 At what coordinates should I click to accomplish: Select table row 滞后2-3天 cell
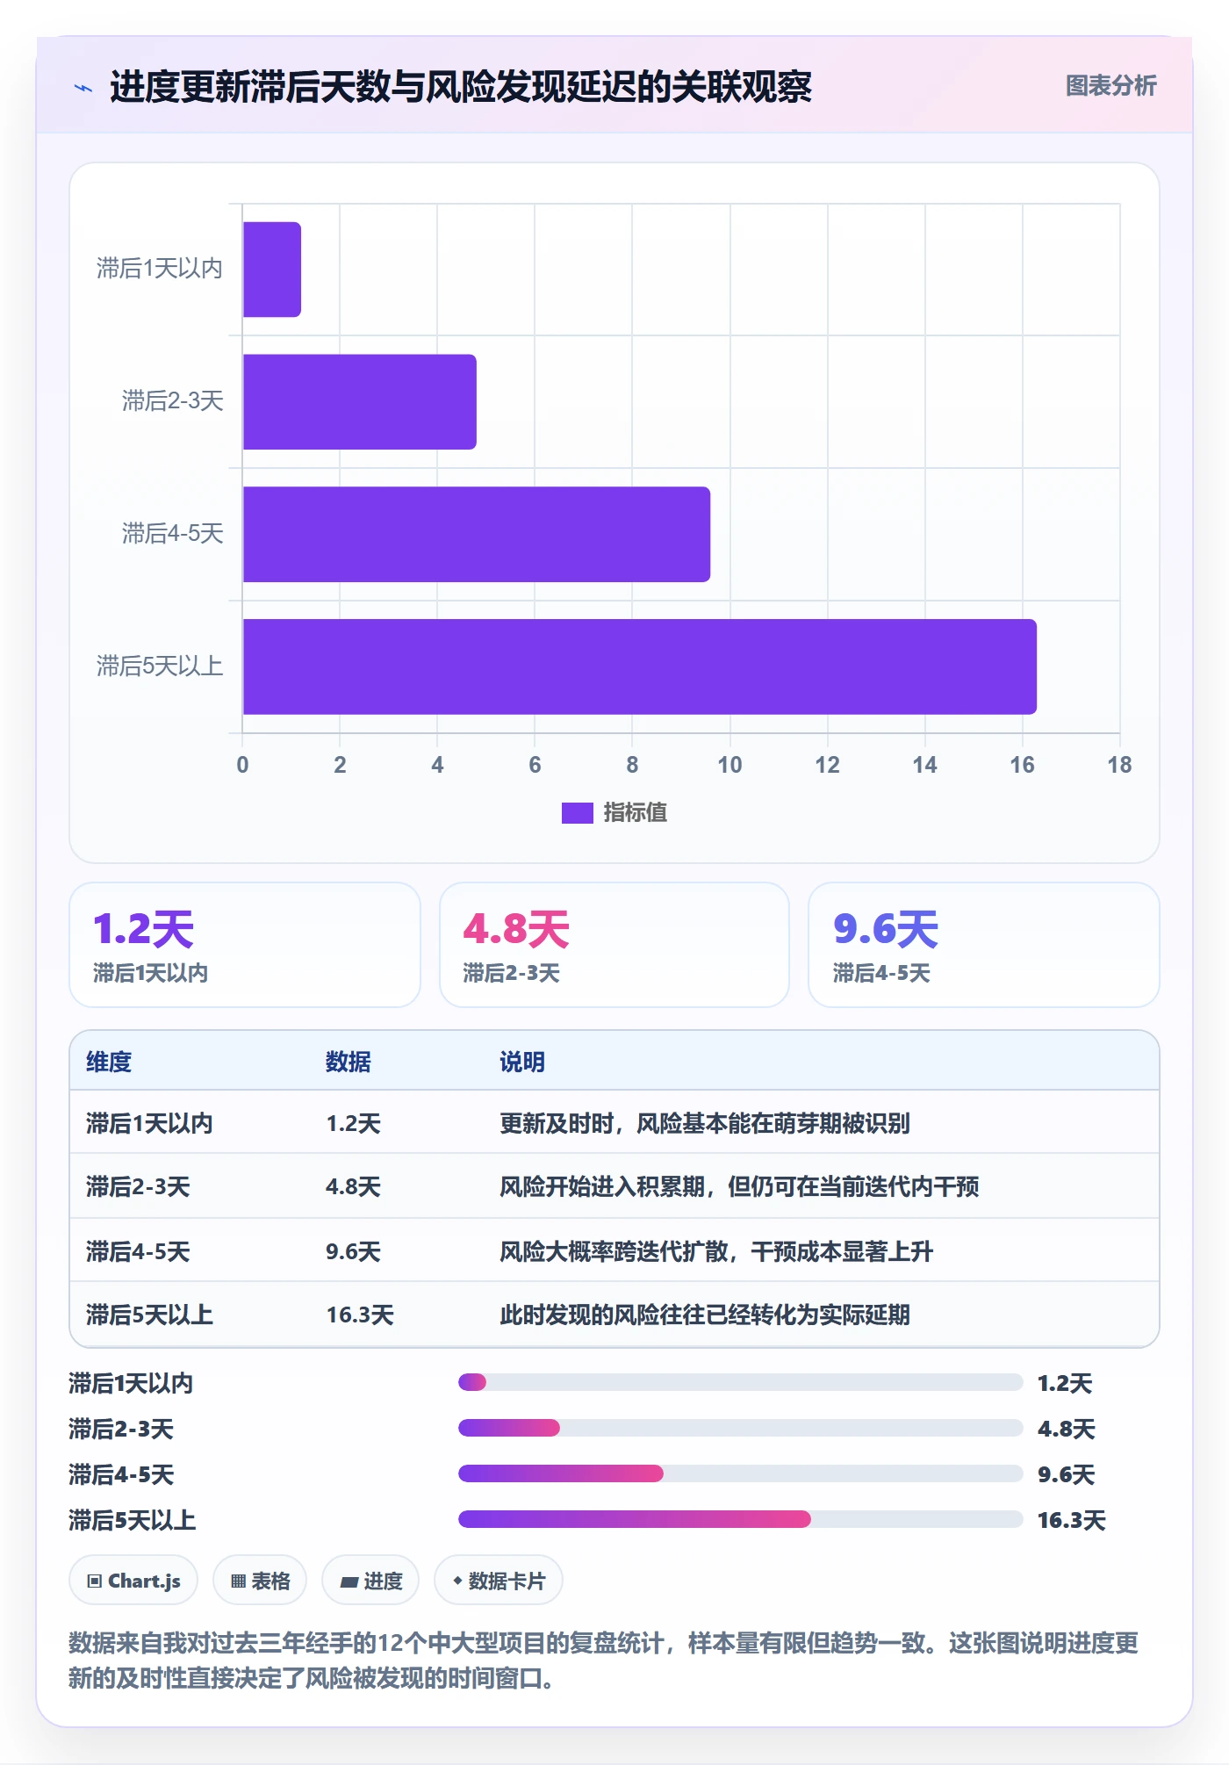pos(138,1186)
